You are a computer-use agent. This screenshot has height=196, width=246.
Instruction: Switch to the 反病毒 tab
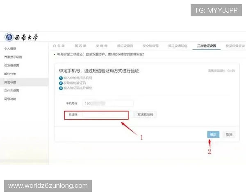click(102, 46)
